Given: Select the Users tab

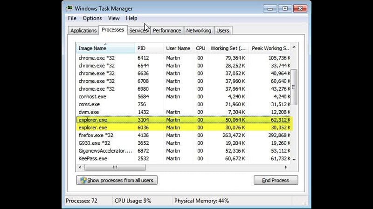Looking at the screenshot, I should point(223,31).
